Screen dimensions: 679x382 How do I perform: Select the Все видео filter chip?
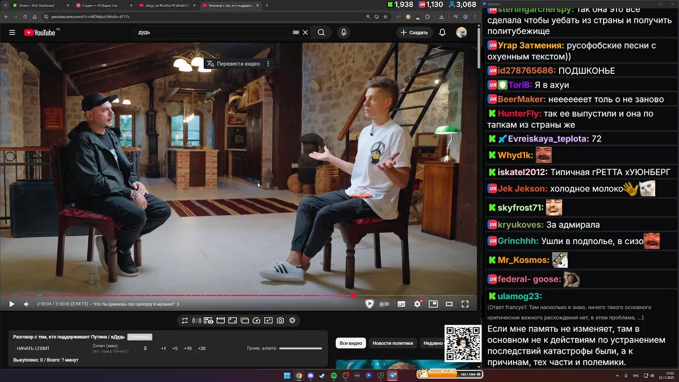tap(351, 343)
